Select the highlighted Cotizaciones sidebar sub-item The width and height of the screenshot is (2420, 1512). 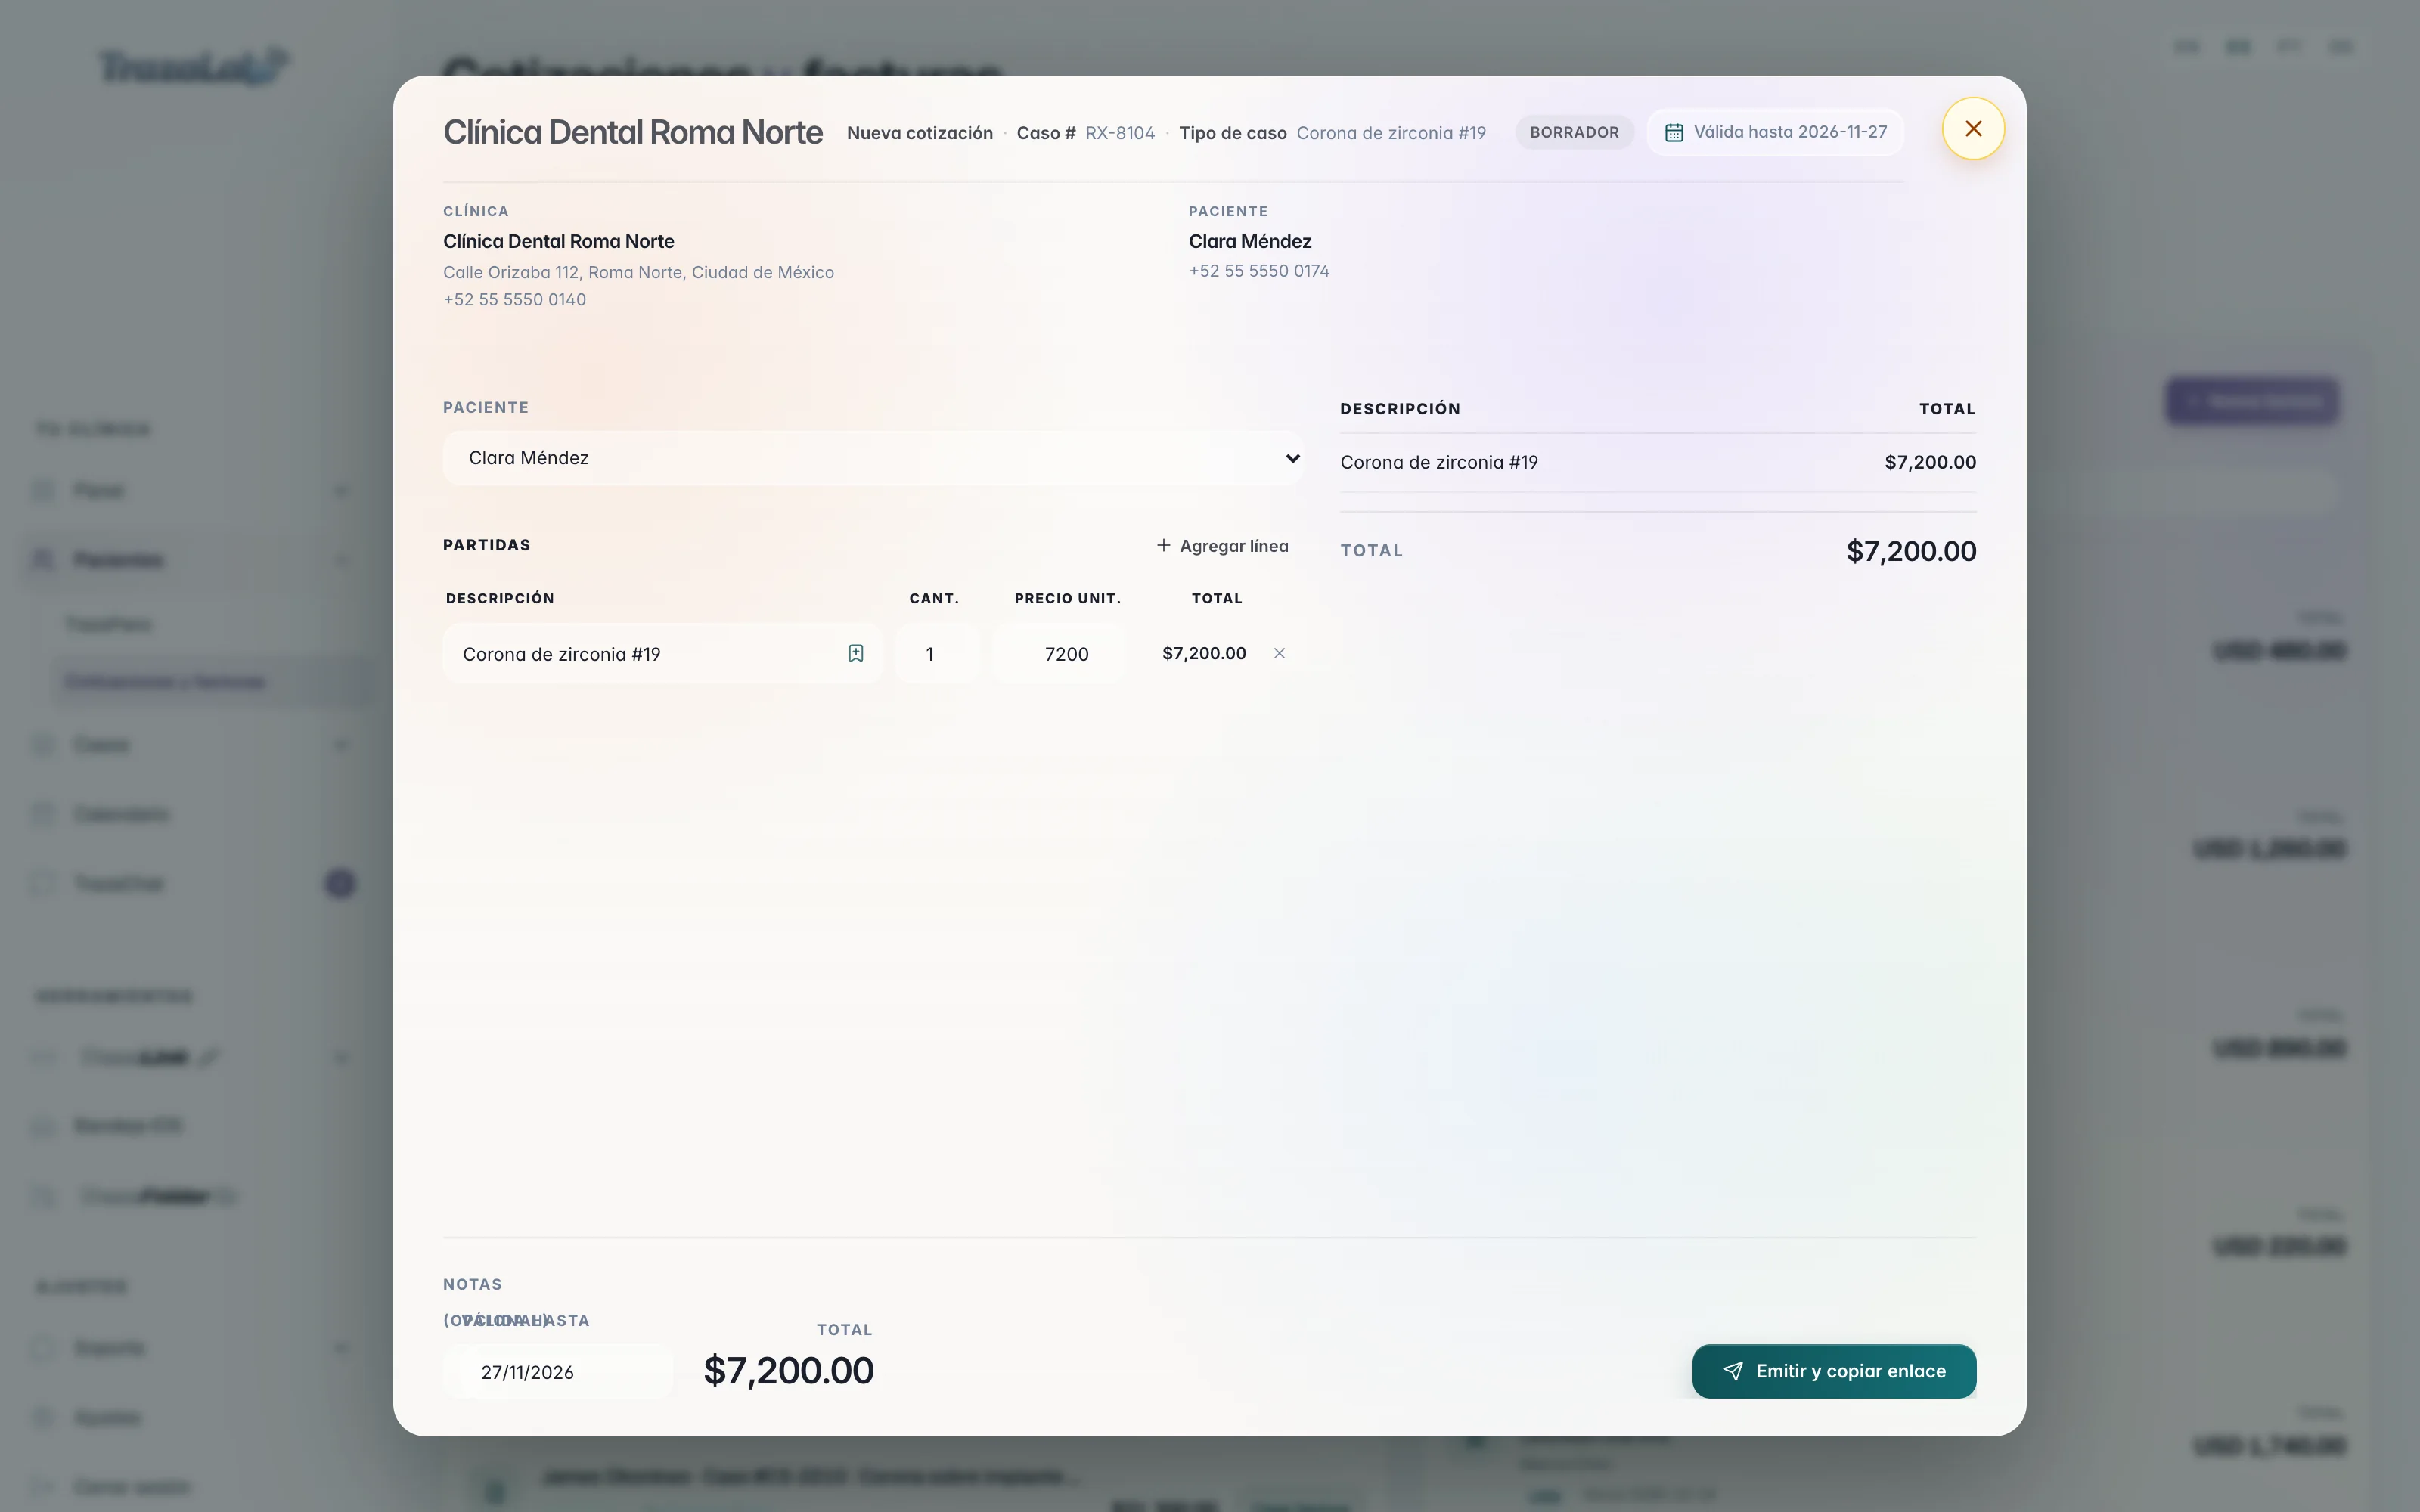click(x=165, y=682)
